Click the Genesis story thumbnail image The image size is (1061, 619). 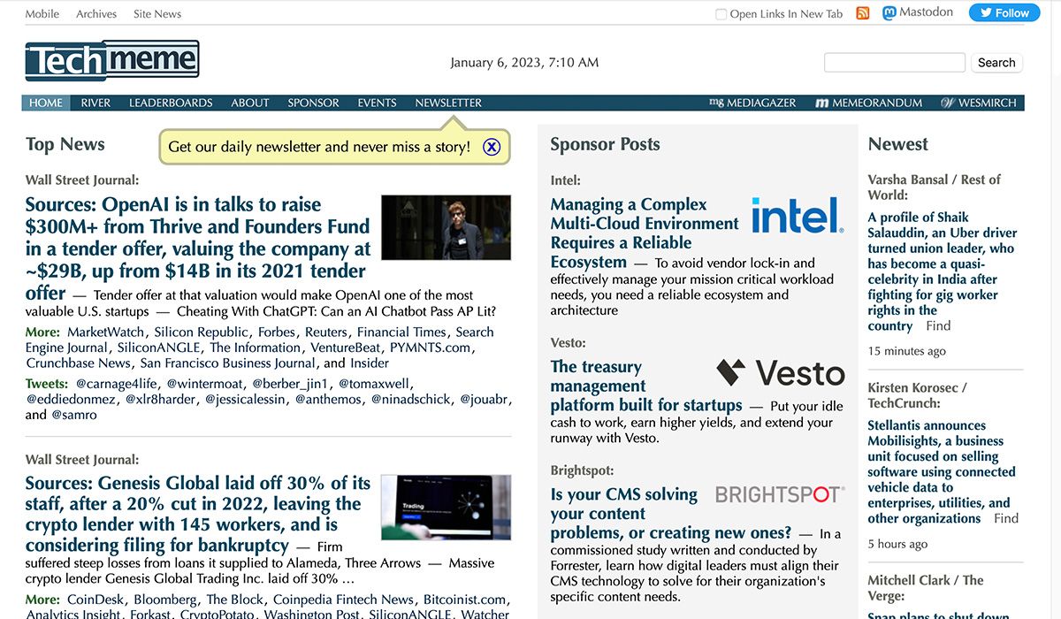[x=446, y=507]
